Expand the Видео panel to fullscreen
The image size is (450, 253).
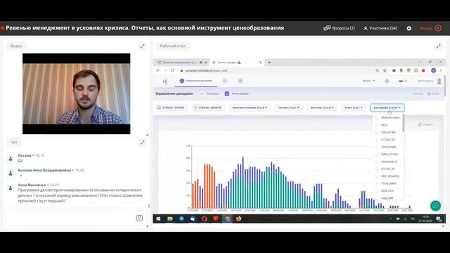click(x=142, y=46)
